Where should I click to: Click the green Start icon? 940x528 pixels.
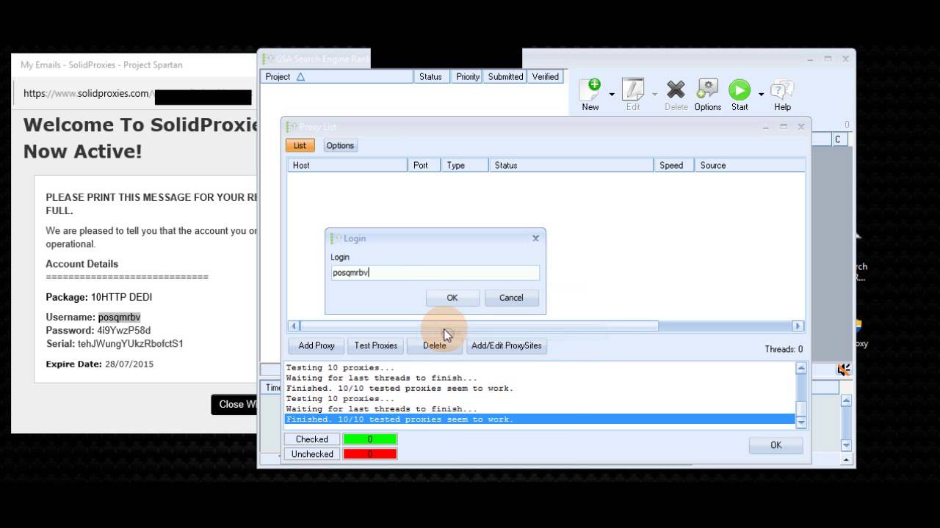point(740,90)
